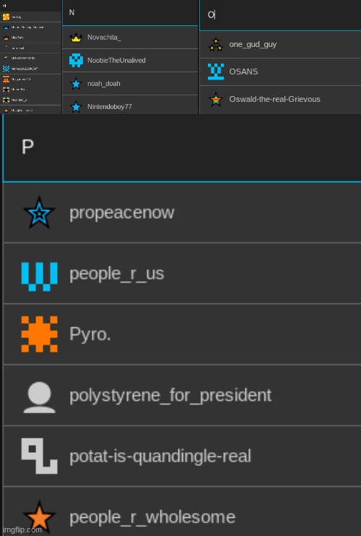Click the blue pixel icon beside people_r_us
The width and height of the screenshot is (361, 536).
pyautogui.click(x=39, y=277)
